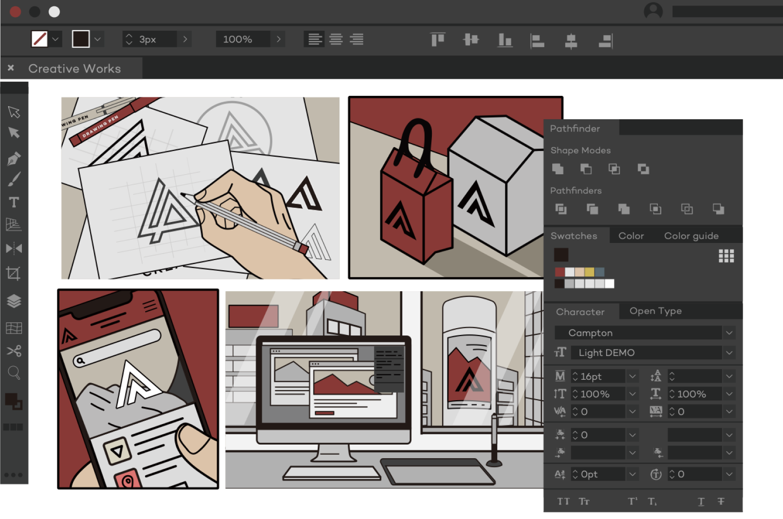
Task: Switch to the Color guide tab
Action: [691, 236]
